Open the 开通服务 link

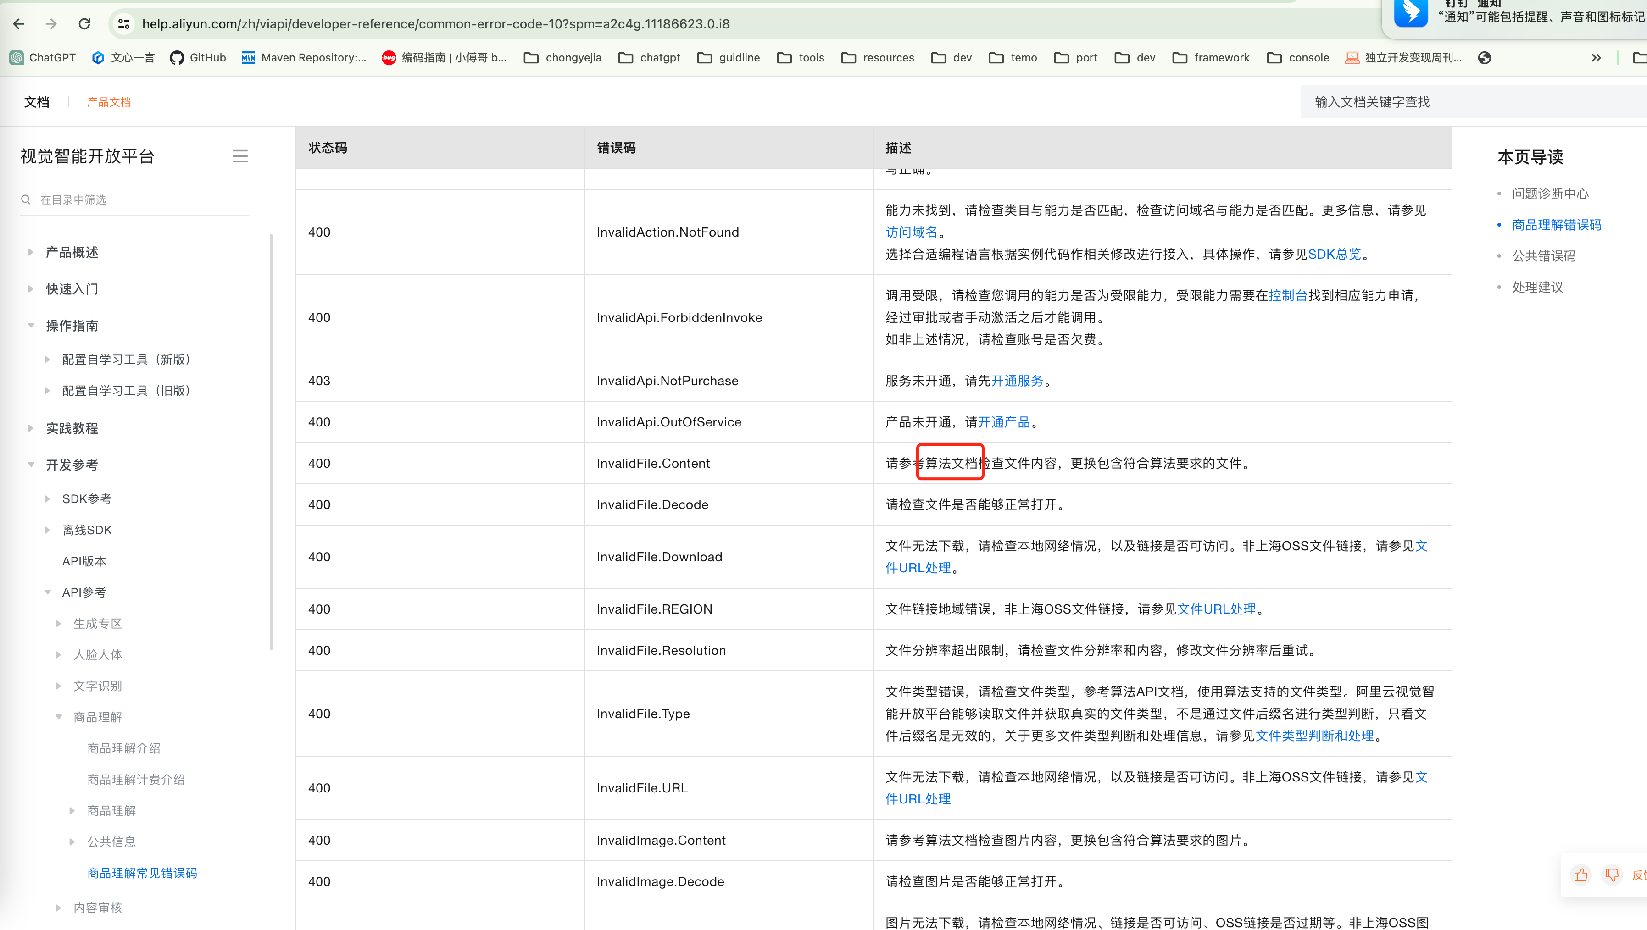tap(1017, 381)
